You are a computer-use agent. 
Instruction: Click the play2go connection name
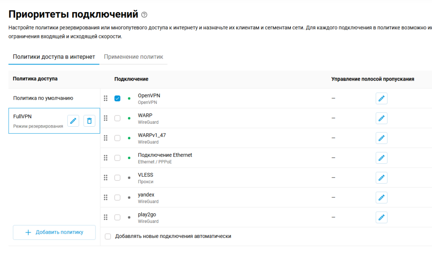[x=147, y=215]
